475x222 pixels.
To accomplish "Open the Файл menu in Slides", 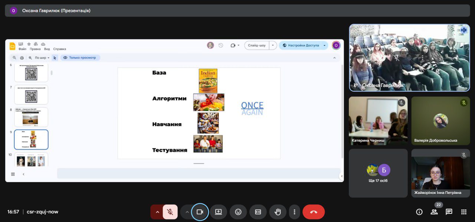I will pyautogui.click(x=22, y=49).
